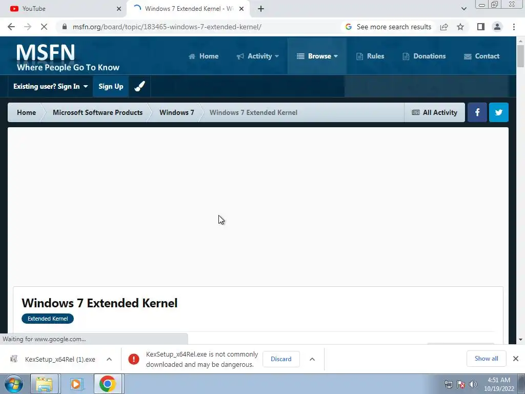This screenshot has width=525, height=394.
Task: Click the Facebook share icon
Action: 477,112
